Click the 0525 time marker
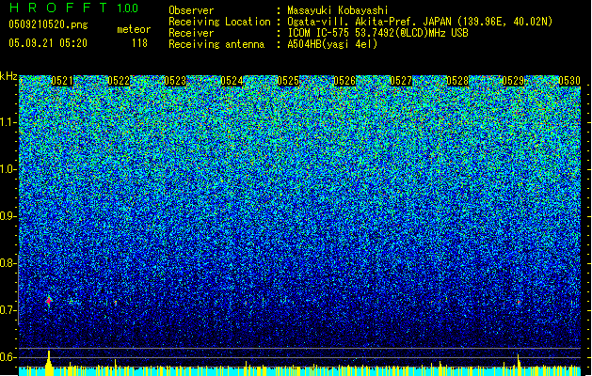This screenshot has width=592, height=376. (288, 81)
